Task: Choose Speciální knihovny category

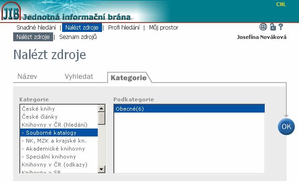Action: 59,157
